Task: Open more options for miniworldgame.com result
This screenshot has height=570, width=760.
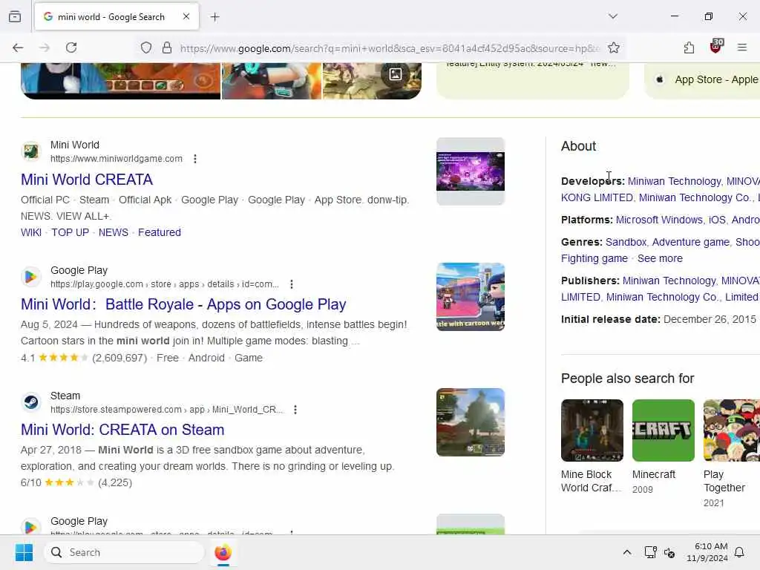Action: coord(195,159)
